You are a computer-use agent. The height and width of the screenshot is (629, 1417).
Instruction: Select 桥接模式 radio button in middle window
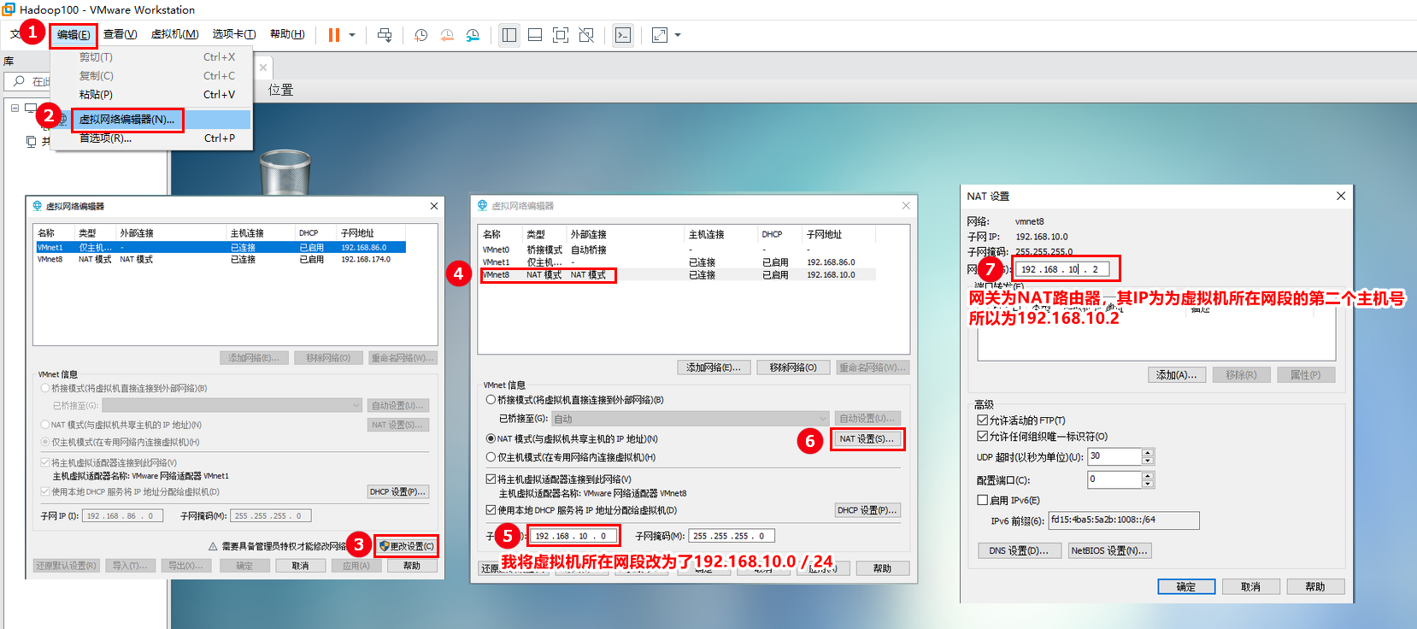(491, 400)
